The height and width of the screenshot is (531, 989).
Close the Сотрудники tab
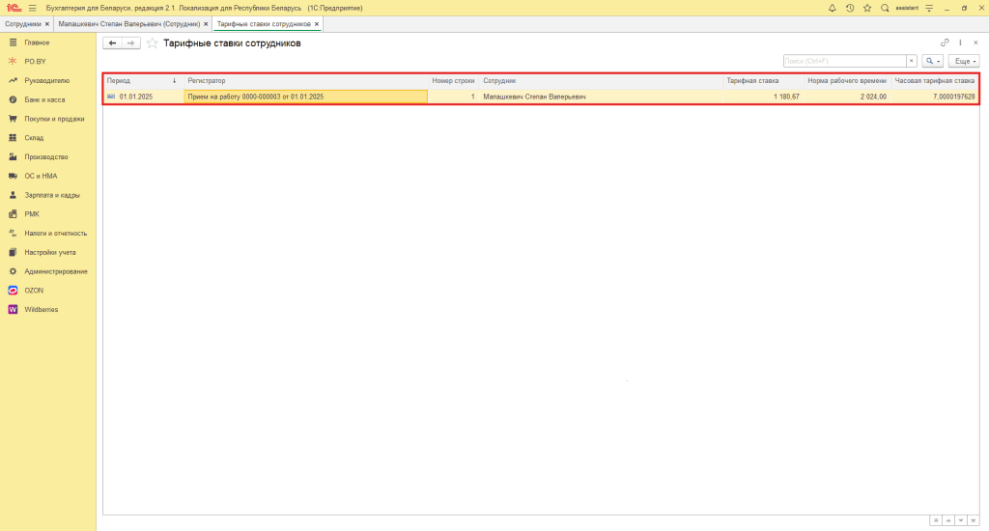pyautogui.click(x=47, y=24)
